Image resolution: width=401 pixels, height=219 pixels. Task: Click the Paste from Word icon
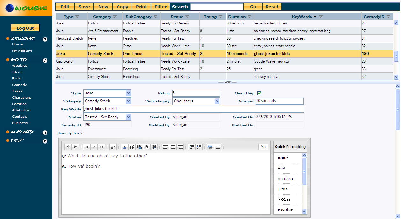point(154,147)
